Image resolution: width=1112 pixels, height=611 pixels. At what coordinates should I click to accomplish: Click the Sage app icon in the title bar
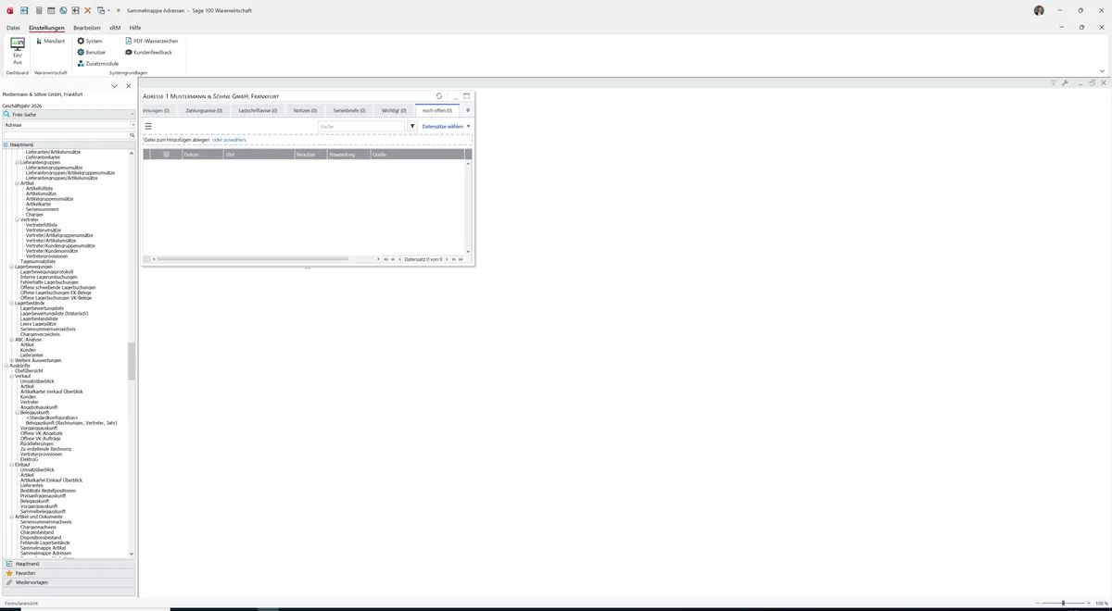coord(10,10)
